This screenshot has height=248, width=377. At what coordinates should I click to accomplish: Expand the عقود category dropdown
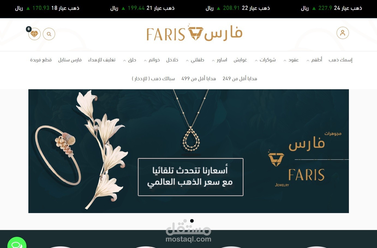coord(291,60)
